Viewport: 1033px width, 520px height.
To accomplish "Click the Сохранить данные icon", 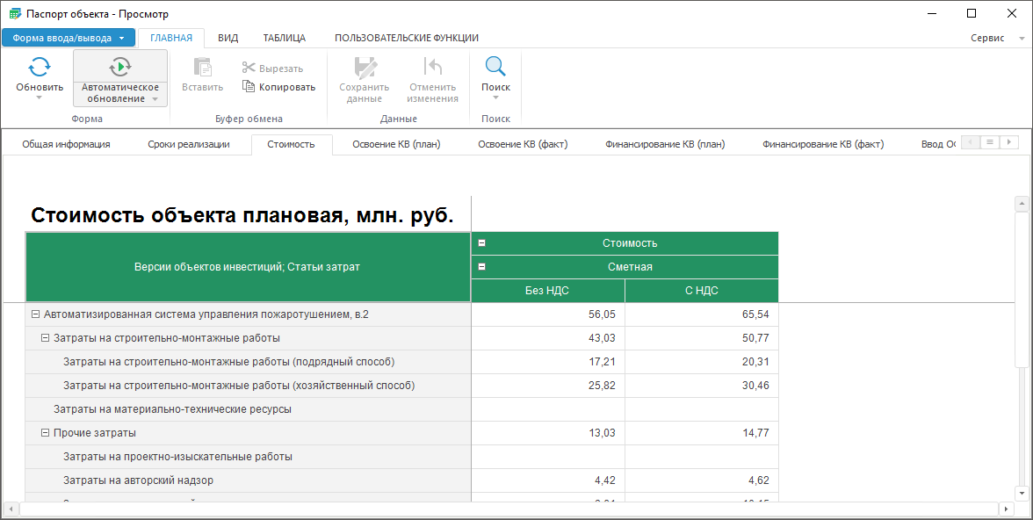I will tap(364, 67).
